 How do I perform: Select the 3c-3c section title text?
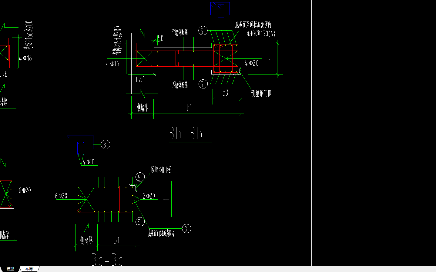click(107, 260)
